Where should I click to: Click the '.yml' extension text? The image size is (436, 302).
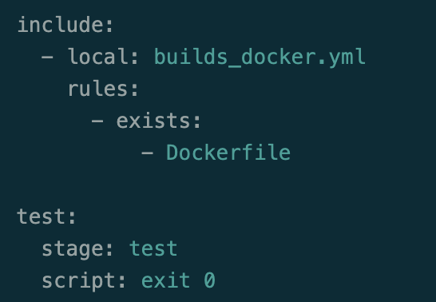click(342, 57)
